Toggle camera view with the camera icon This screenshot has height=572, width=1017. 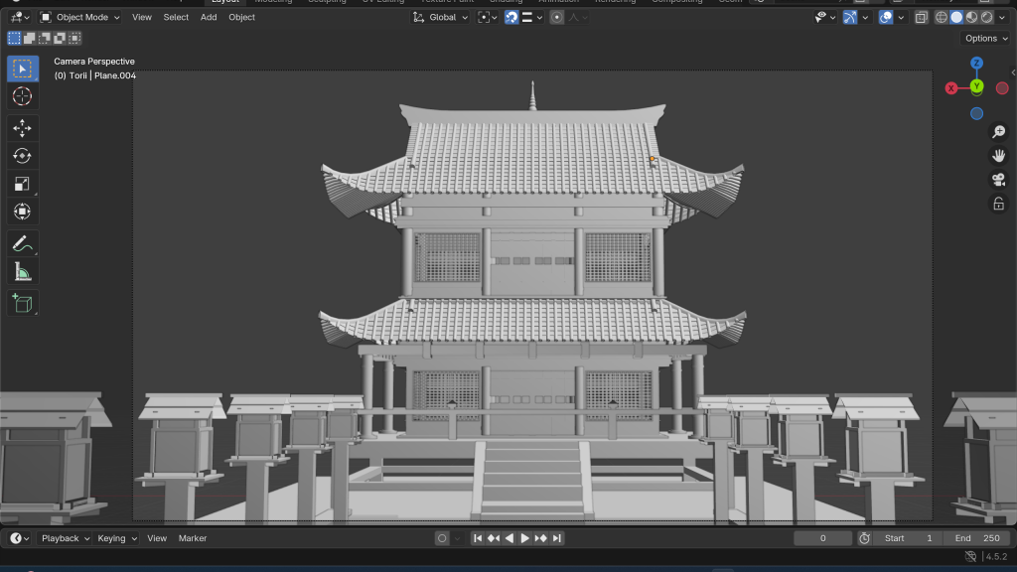(998, 180)
